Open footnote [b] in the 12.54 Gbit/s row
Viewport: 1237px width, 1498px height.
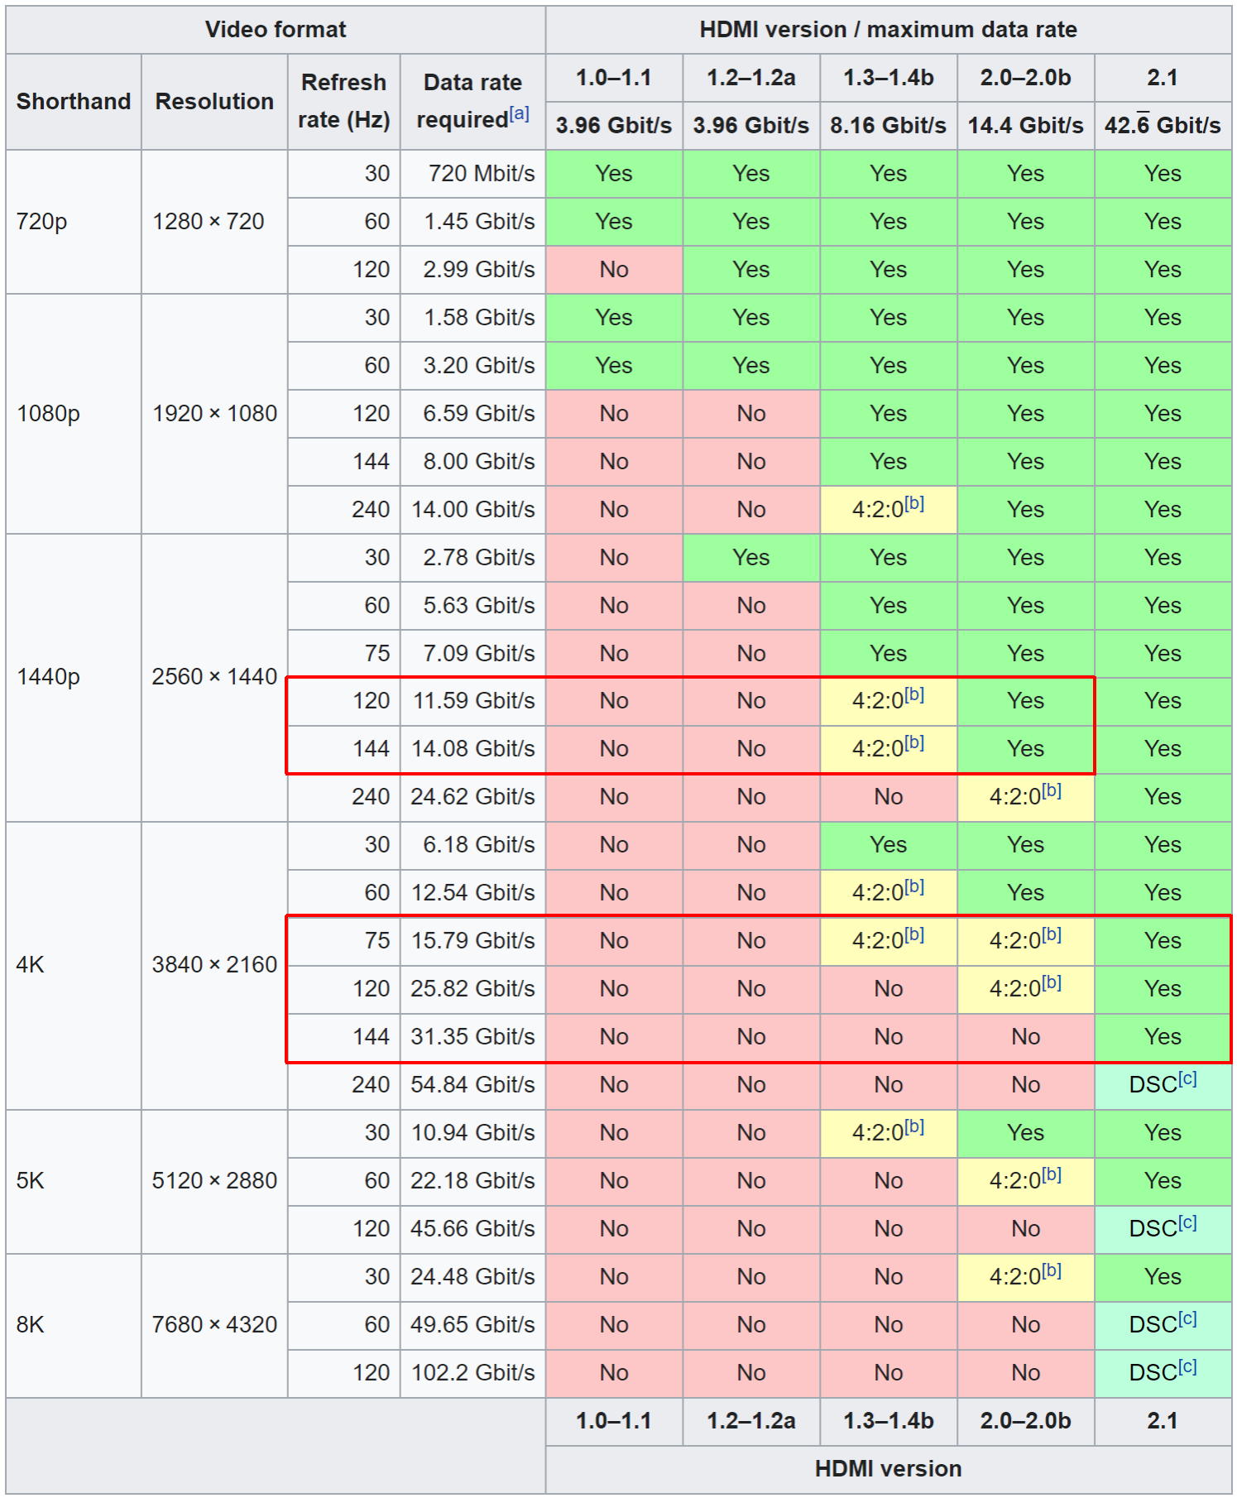click(913, 886)
